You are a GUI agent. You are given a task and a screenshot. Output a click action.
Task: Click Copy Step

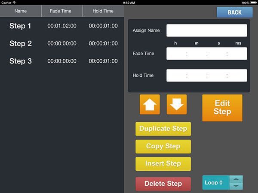click(x=163, y=146)
